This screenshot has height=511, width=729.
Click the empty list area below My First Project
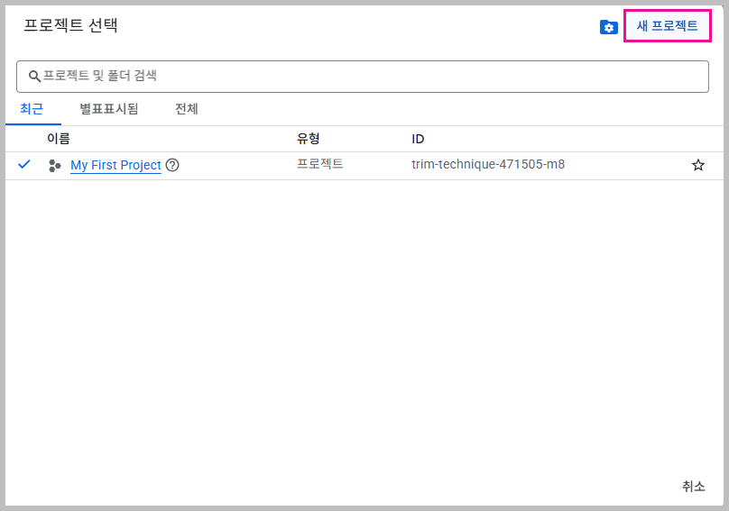[361, 315]
